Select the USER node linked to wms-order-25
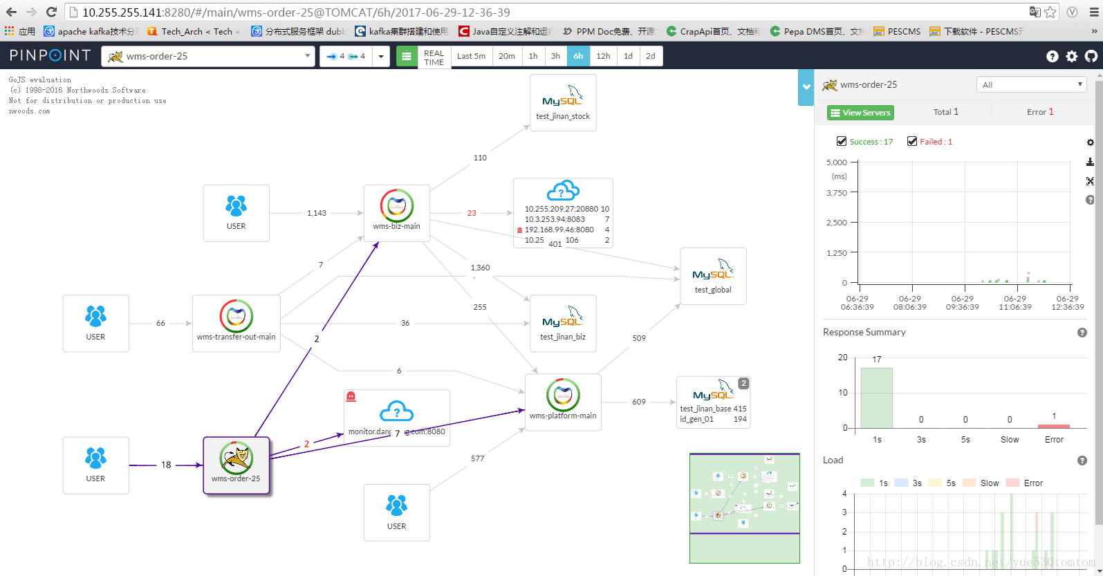1103x576 pixels. (95, 465)
